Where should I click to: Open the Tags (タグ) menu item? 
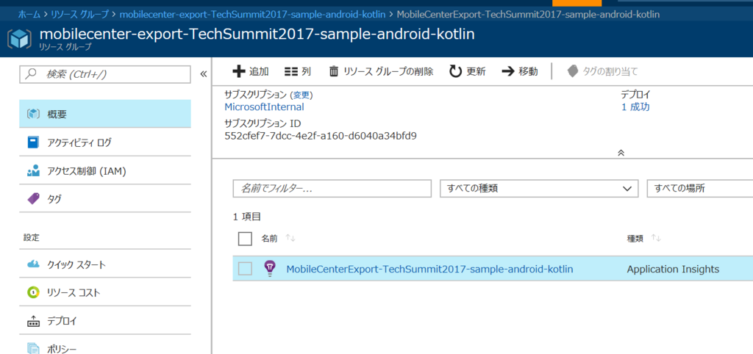pos(104,198)
